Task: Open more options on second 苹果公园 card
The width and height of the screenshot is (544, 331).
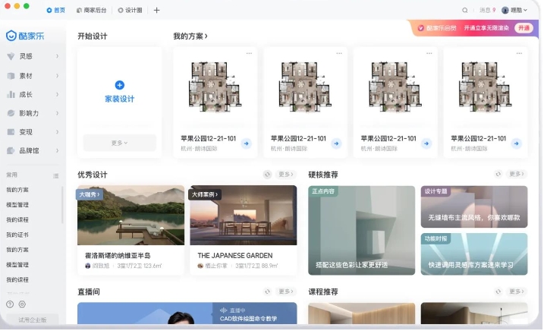Action: click(339, 53)
